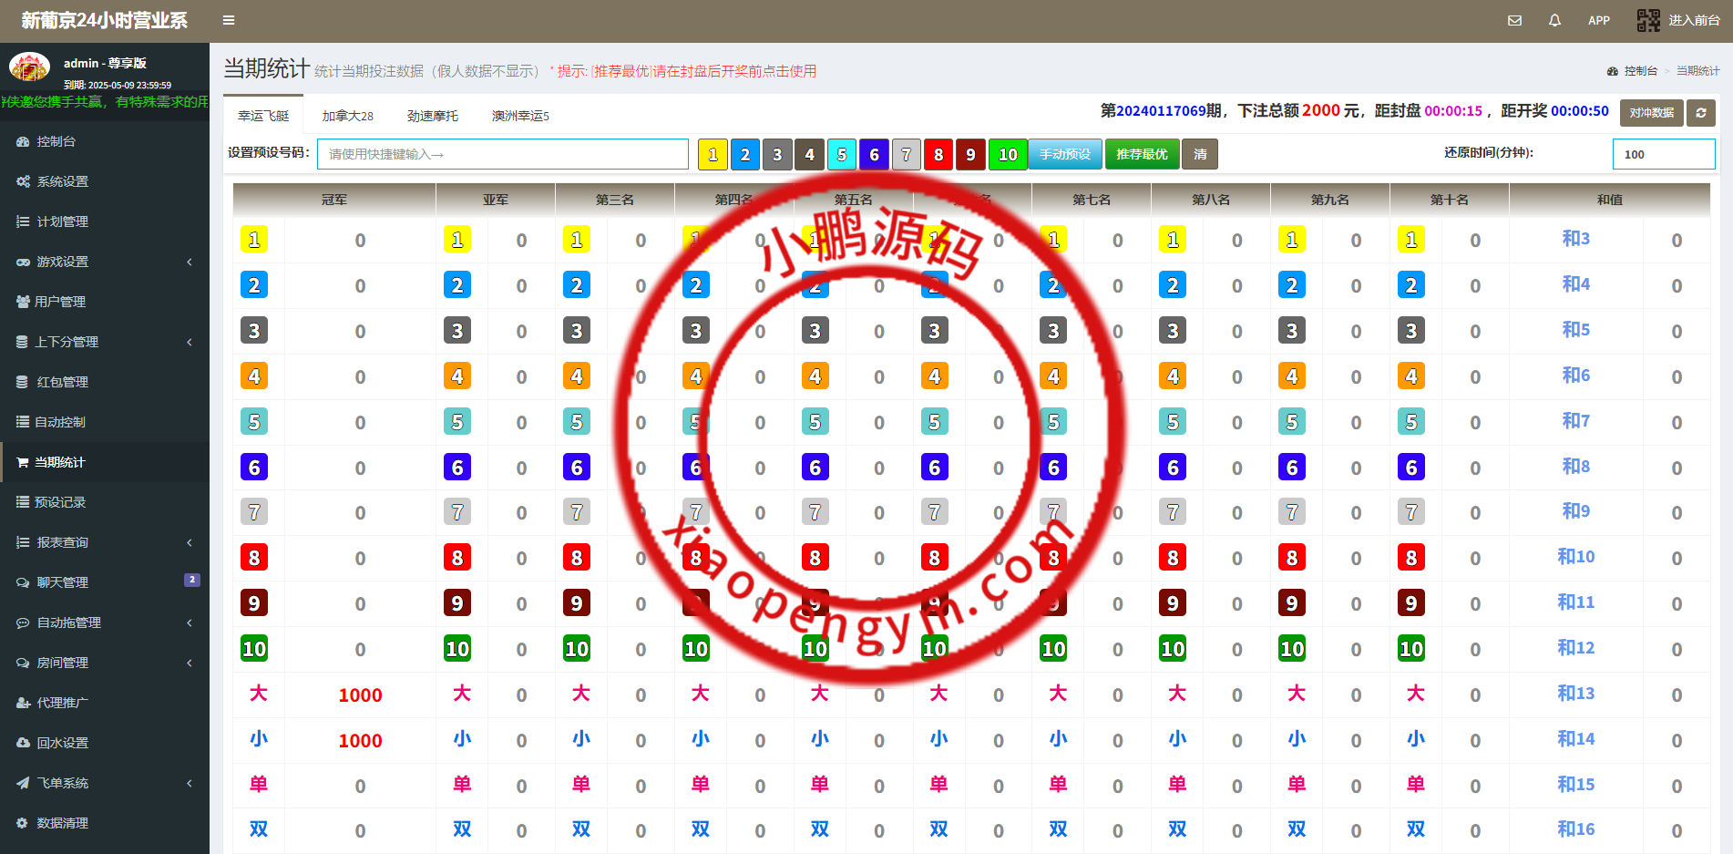Click the QR code icon
The width and height of the screenshot is (1733, 854).
[1648, 20]
